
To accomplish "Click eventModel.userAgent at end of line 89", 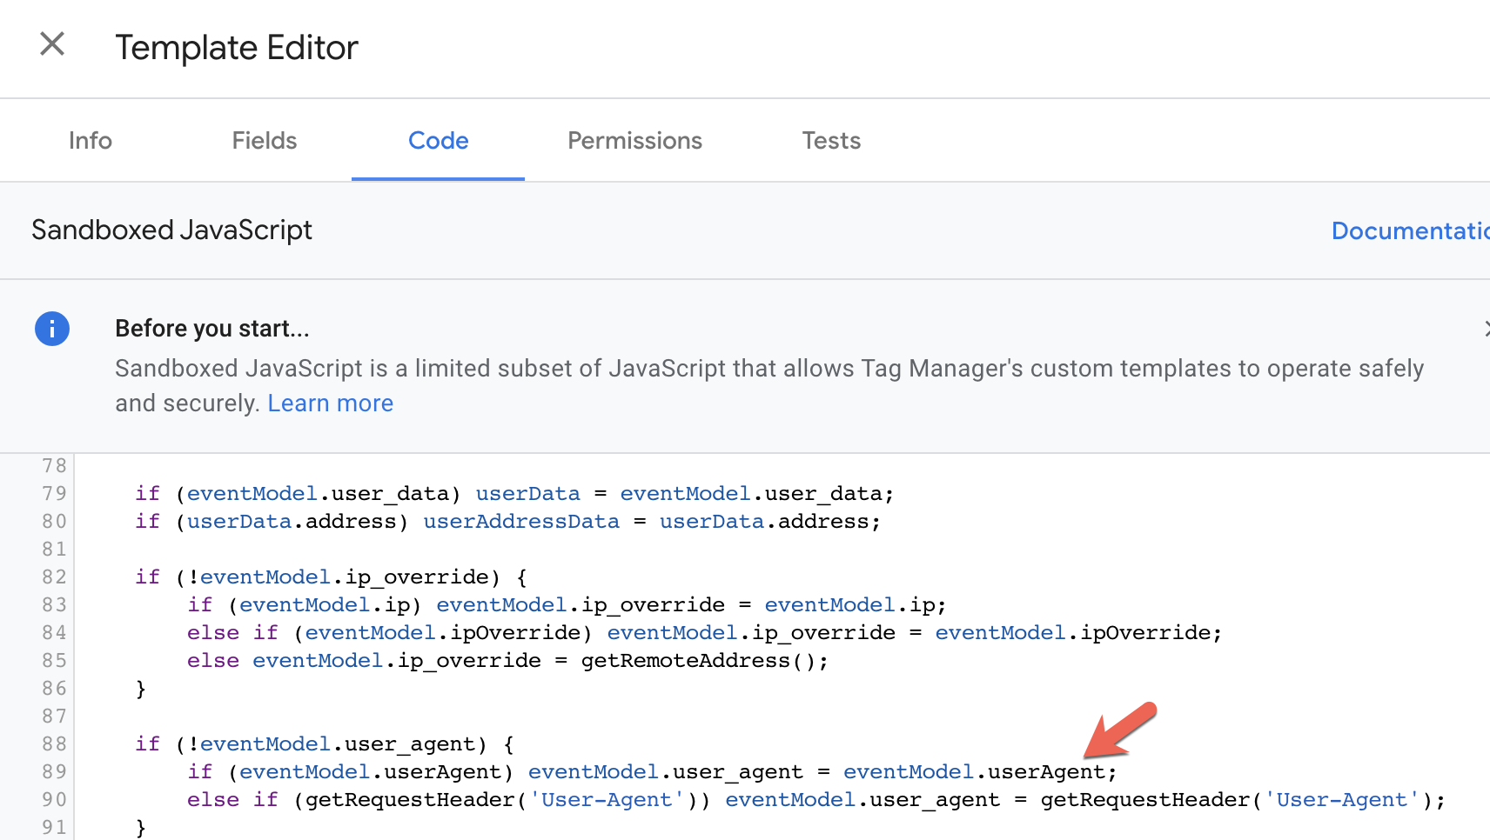I will click(x=973, y=772).
